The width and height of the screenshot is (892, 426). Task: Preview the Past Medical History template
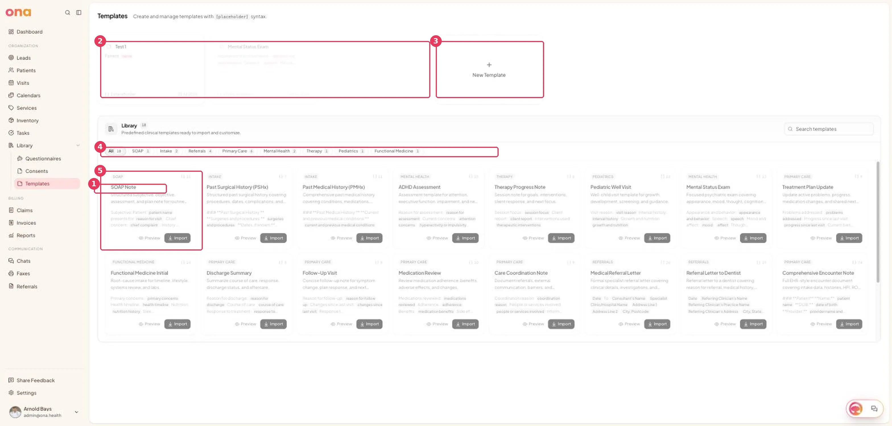click(341, 238)
